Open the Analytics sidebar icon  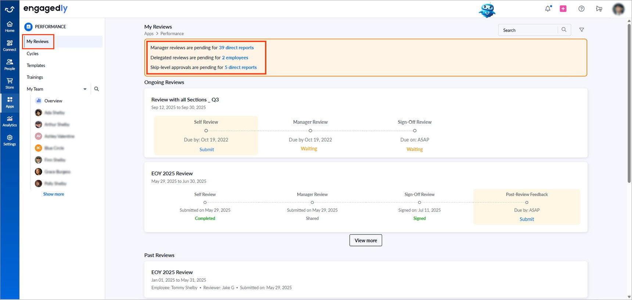point(10,121)
